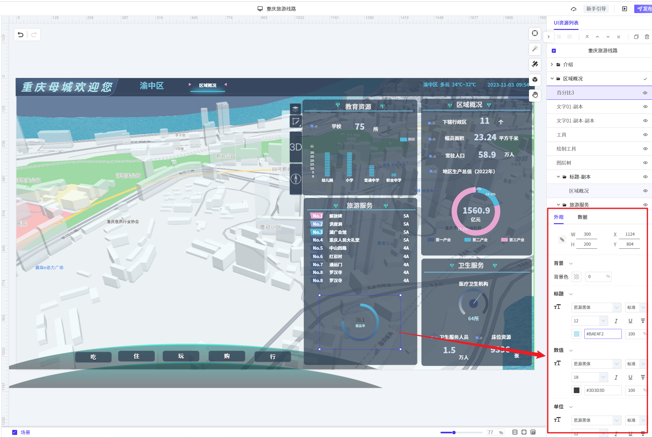
Task: Switch to the 外观 tab
Action: point(559,217)
